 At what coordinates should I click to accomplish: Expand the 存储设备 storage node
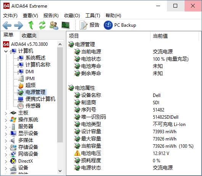tap(6, 147)
